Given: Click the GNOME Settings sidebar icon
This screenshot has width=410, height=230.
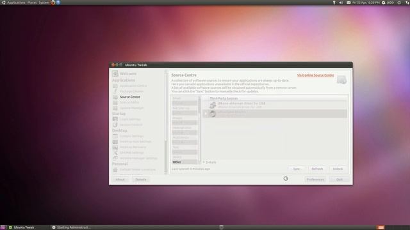Looking at the screenshot, I should (x=115, y=153).
